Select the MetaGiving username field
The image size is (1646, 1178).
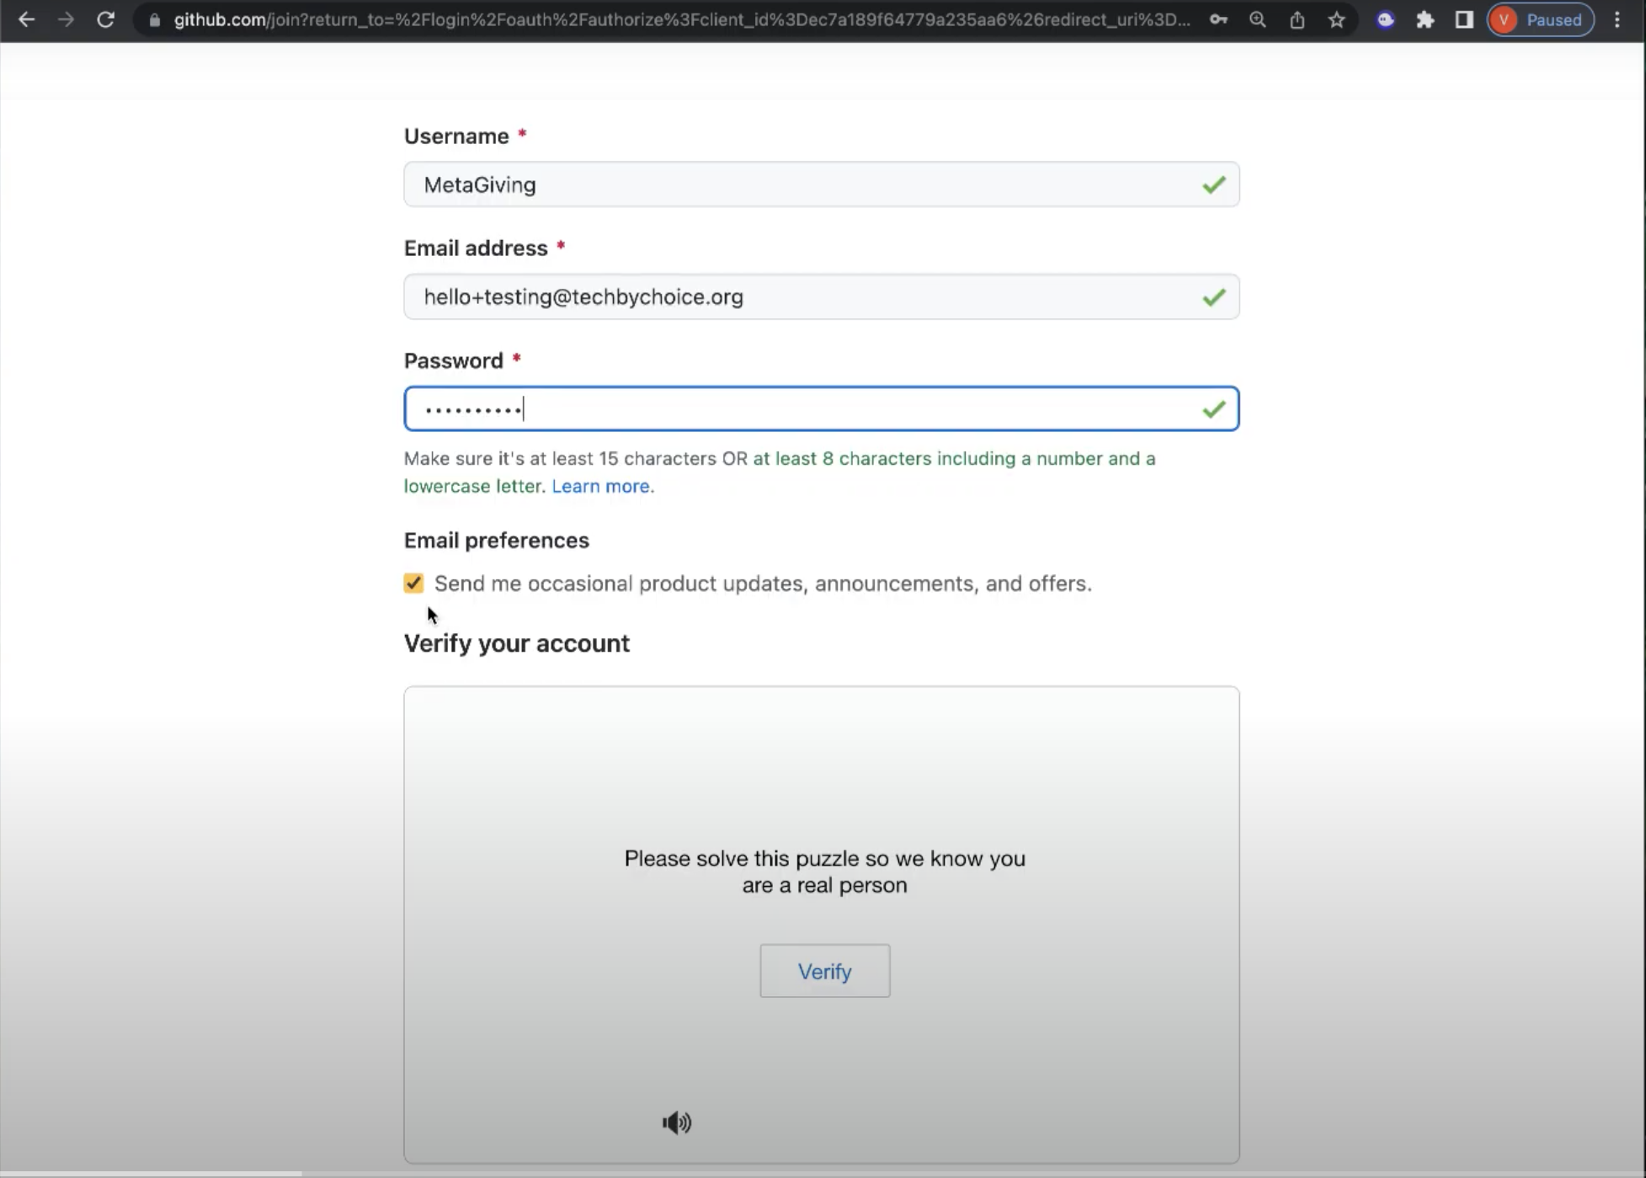(x=821, y=184)
